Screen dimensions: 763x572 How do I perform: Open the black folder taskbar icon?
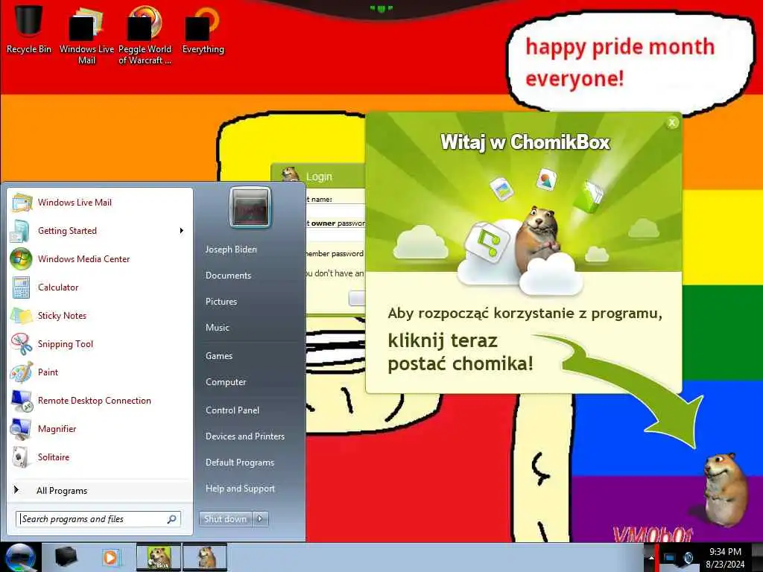pos(66,557)
